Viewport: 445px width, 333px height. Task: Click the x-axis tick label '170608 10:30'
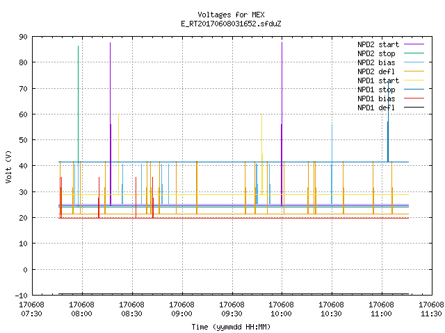tap(331, 309)
